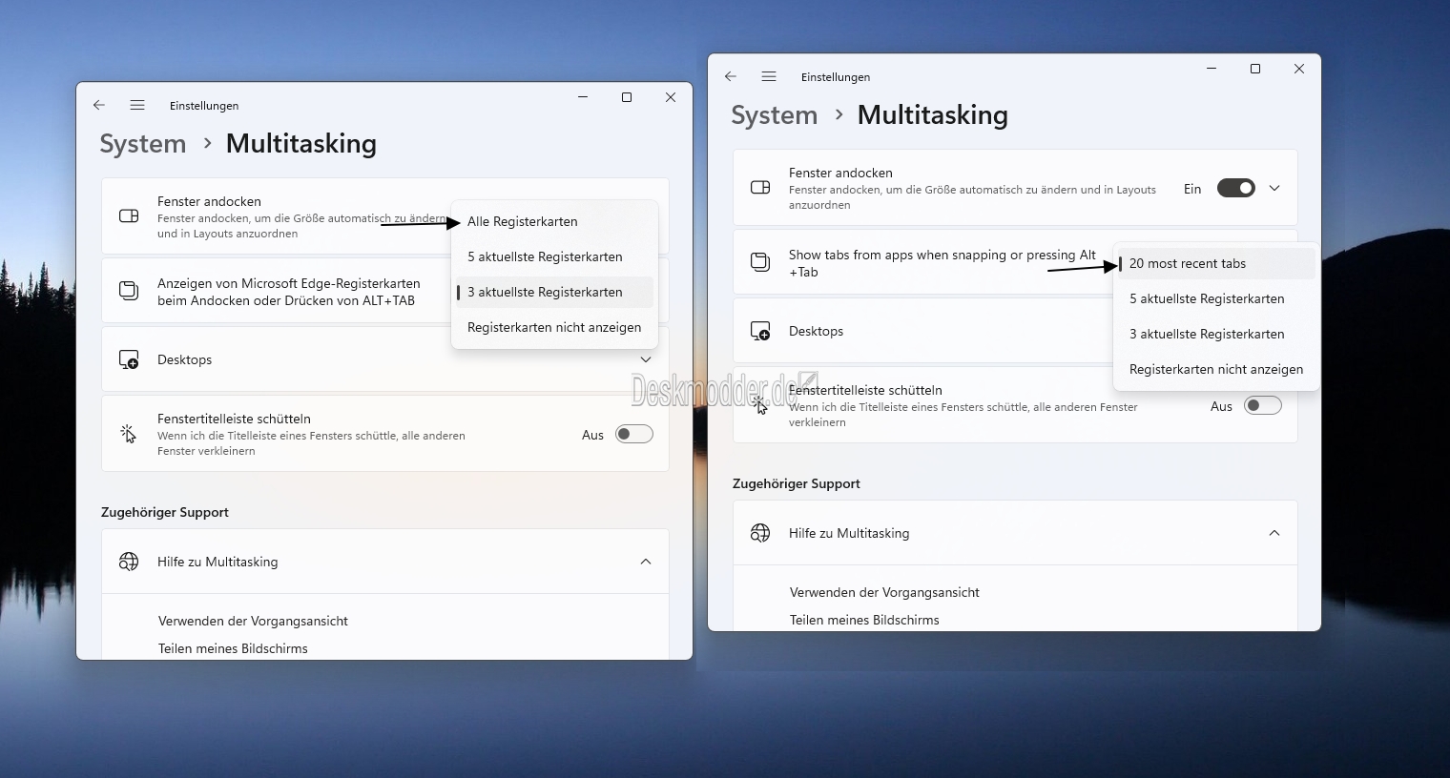This screenshot has width=1450, height=778.
Task: Open hamburger navigation menu in right window
Action: 769,77
